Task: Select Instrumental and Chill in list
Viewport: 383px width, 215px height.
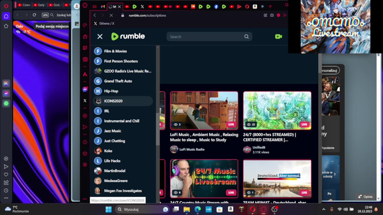Action: [123, 121]
